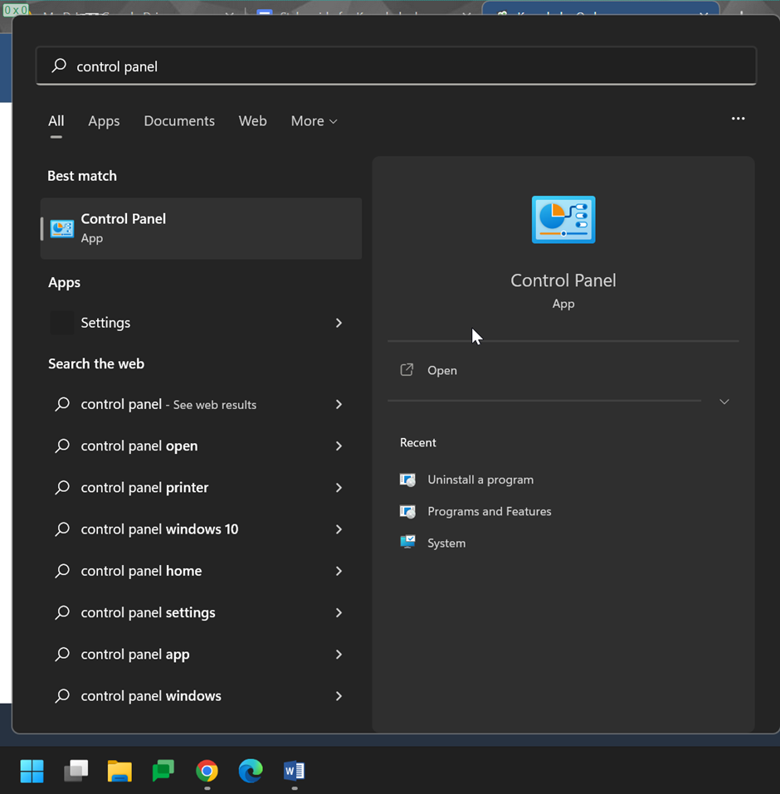
Task: Select the Web filter tab
Action: (252, 121)
